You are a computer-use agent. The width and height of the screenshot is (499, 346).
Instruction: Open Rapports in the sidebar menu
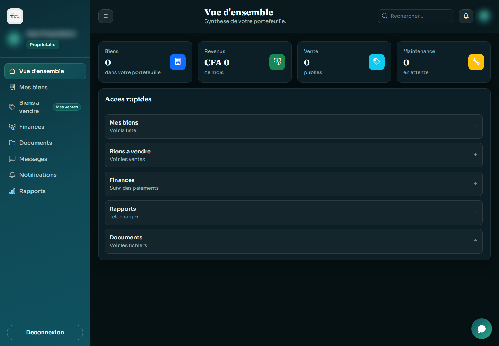(45, 191)
